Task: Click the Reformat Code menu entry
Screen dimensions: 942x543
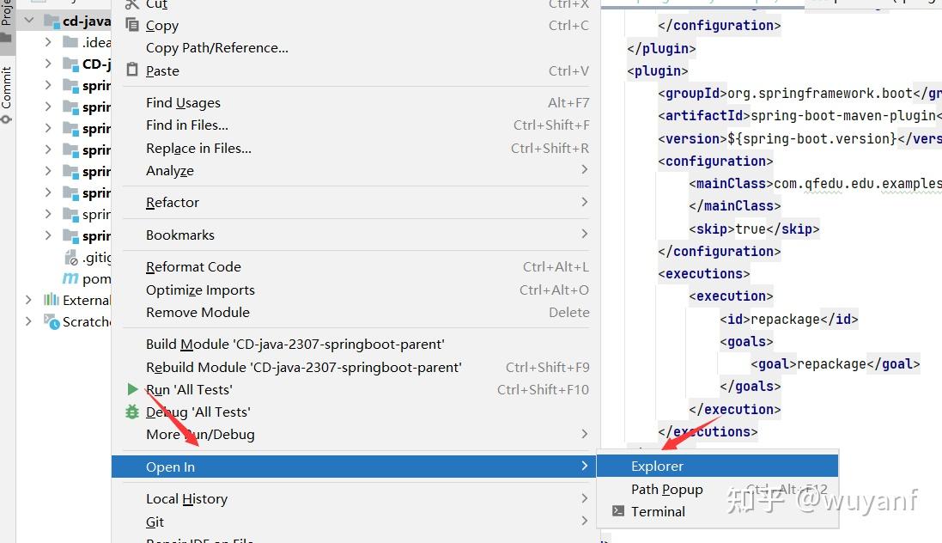Action: (x=193, y=266)
